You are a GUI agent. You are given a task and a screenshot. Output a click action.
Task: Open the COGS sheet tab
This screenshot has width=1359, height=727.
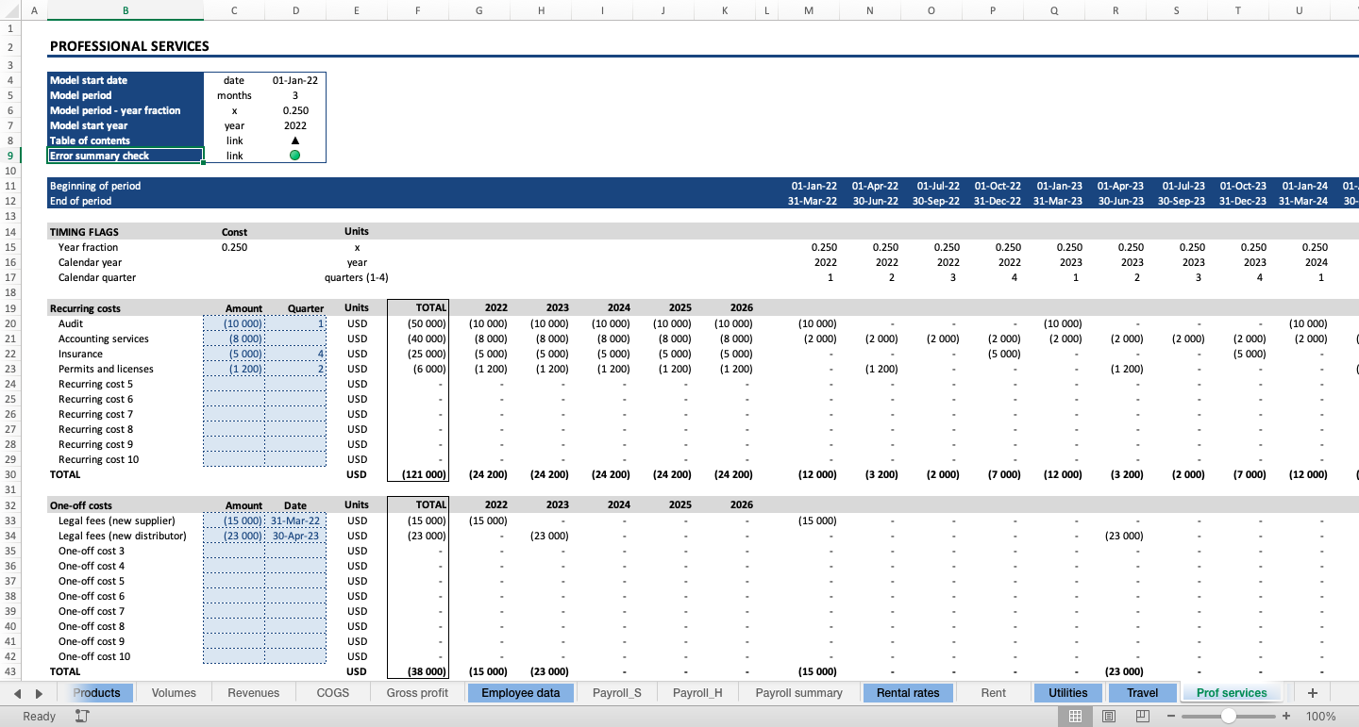tap(332, 693)
